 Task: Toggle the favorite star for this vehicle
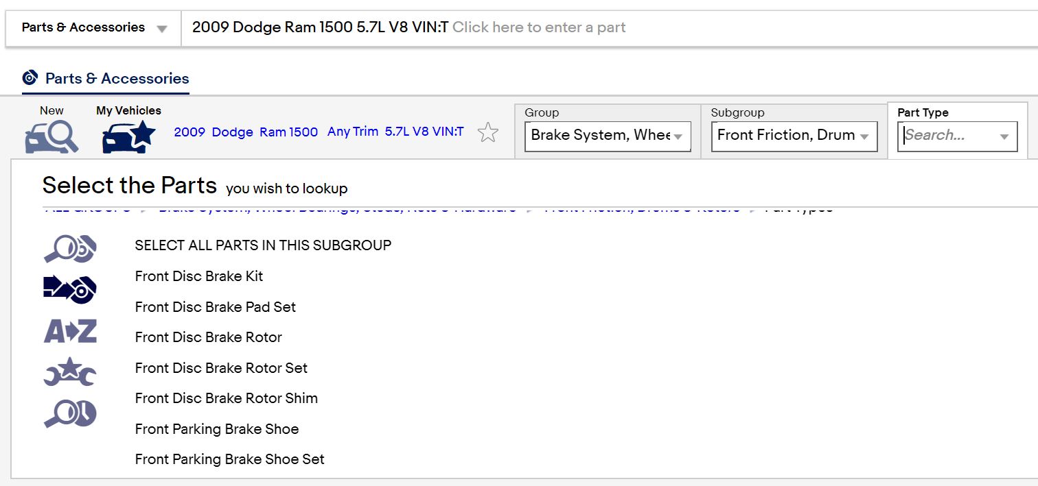487,132
